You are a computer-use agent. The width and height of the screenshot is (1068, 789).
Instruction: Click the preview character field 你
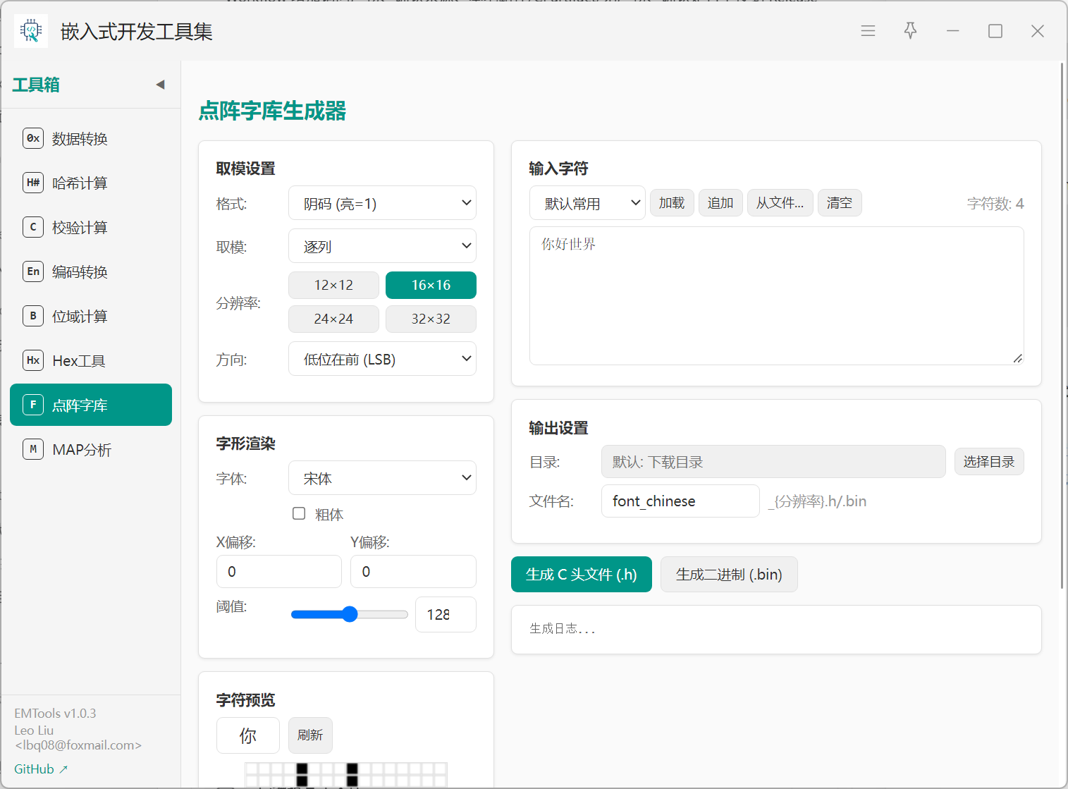tap(248, 735)
